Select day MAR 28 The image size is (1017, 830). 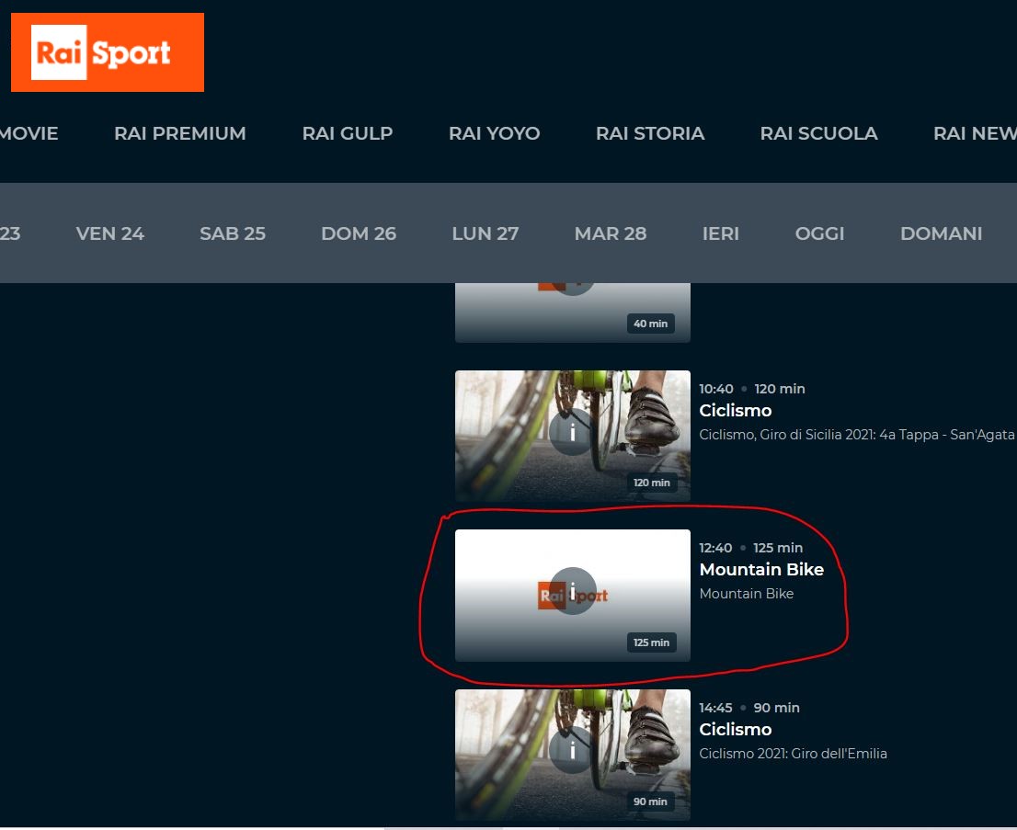tap(611, 233)
